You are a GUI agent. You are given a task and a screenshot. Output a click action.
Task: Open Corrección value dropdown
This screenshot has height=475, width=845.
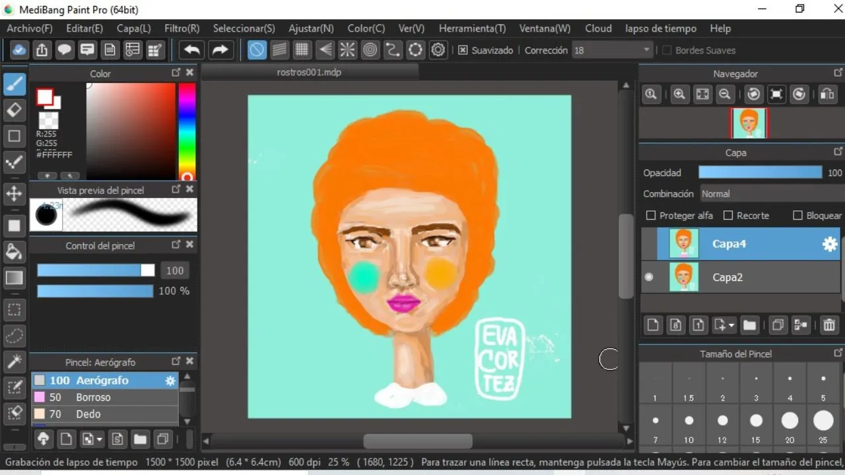pos(612,50)
